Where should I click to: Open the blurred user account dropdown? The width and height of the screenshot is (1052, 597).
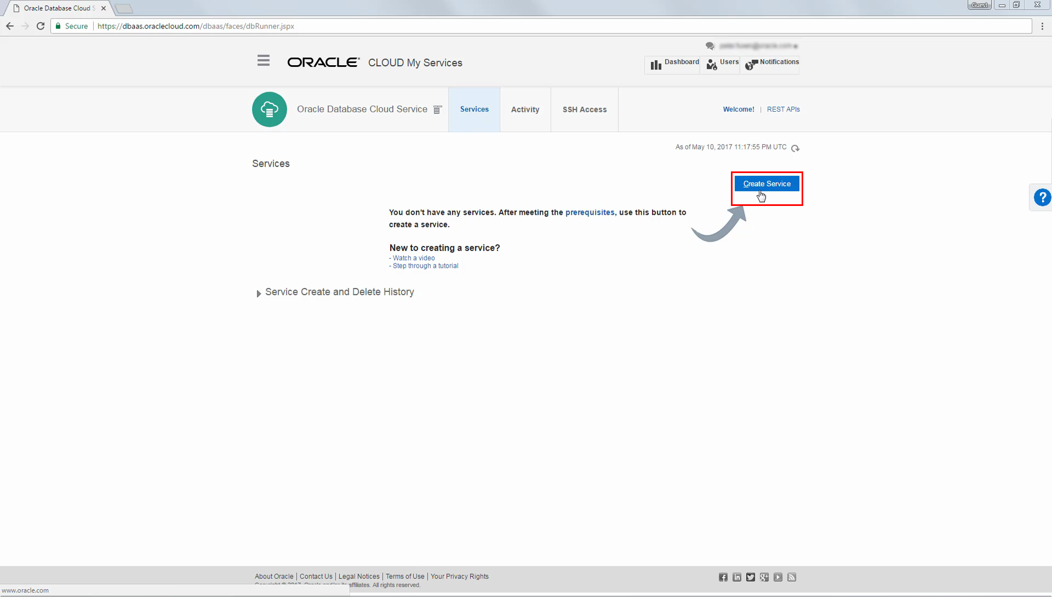click(x=758, y=46)
